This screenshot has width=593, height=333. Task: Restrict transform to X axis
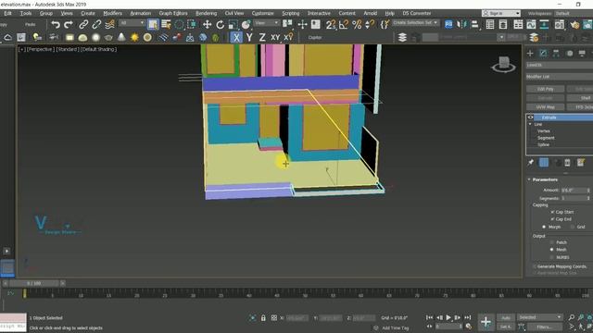[x=236, y=37]
